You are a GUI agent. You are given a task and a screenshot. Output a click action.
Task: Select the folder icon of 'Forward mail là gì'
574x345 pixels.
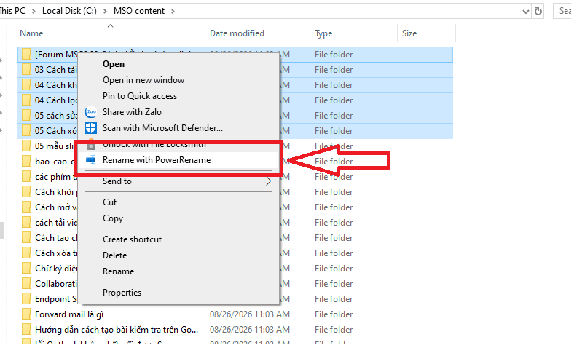26,314
